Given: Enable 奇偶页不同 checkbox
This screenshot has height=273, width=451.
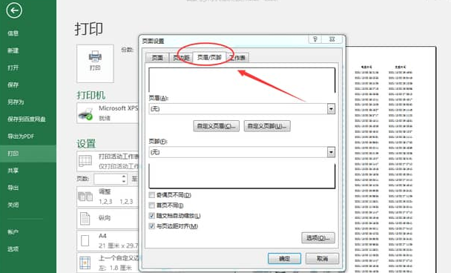Looking at the screenshot, I should click(x=152, y=195).
